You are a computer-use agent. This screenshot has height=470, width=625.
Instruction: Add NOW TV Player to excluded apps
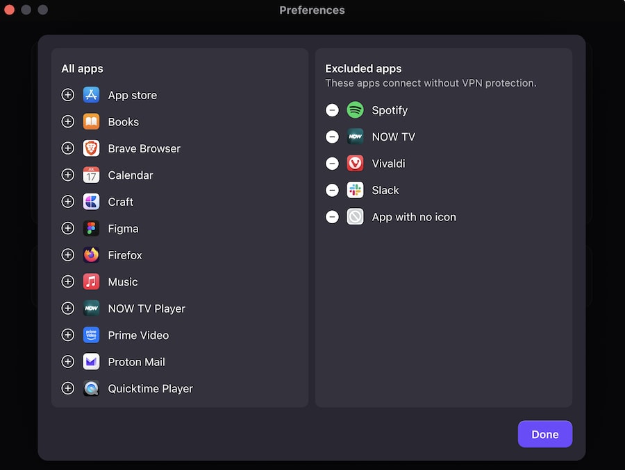[68, 308]
